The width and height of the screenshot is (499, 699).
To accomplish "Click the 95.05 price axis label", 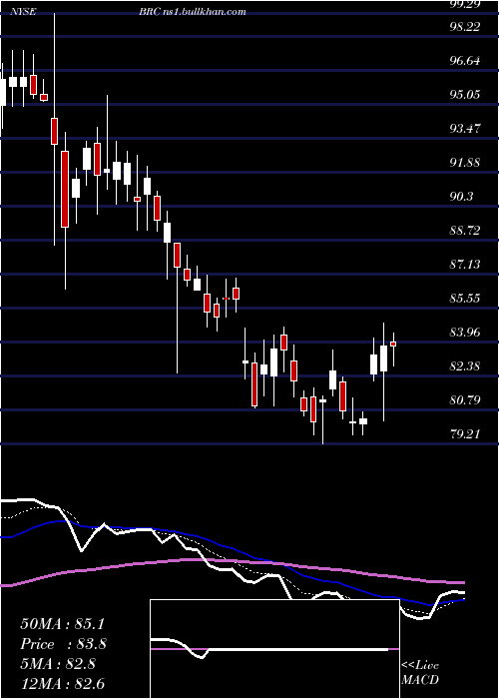I will 463,95.
